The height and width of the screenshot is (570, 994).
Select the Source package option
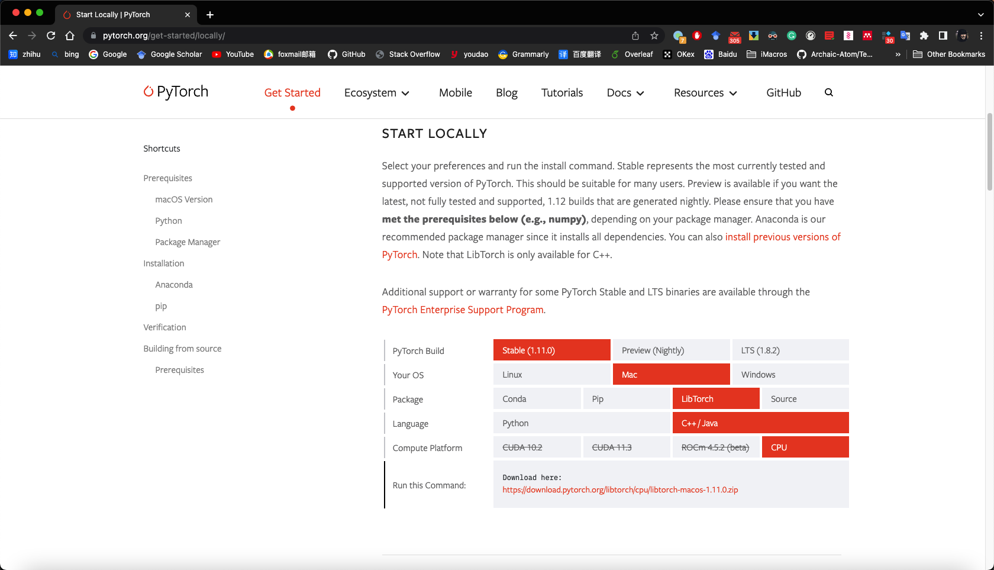[x=805, y=398]
